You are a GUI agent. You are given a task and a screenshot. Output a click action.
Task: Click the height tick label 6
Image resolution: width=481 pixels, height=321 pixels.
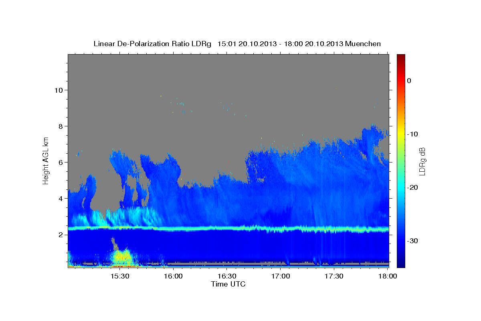pyautogui.click(x=62, y=162)
